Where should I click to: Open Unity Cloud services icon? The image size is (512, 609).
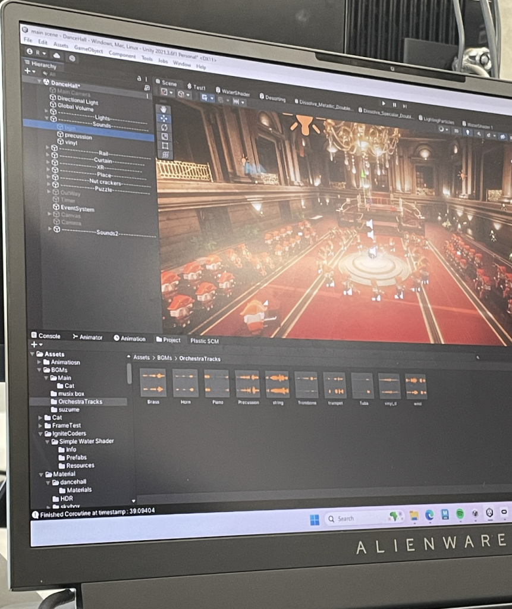(56, 55)
